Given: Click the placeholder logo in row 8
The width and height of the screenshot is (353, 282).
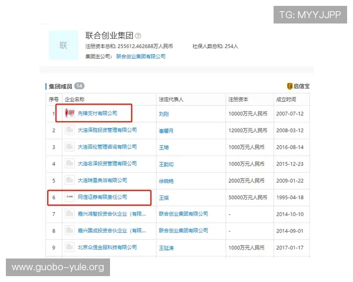Looking at the screenshot, I should [x=69, y=230].
